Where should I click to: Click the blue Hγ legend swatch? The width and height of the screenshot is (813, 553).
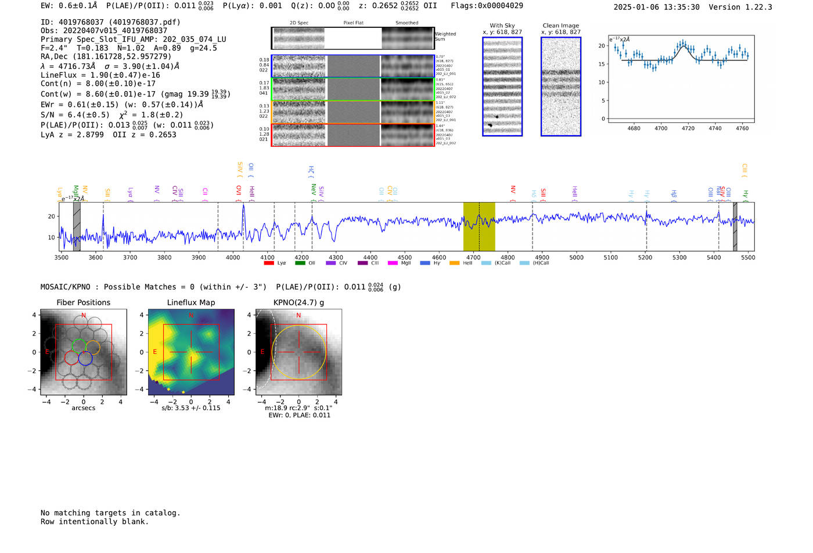pos(425,263)
